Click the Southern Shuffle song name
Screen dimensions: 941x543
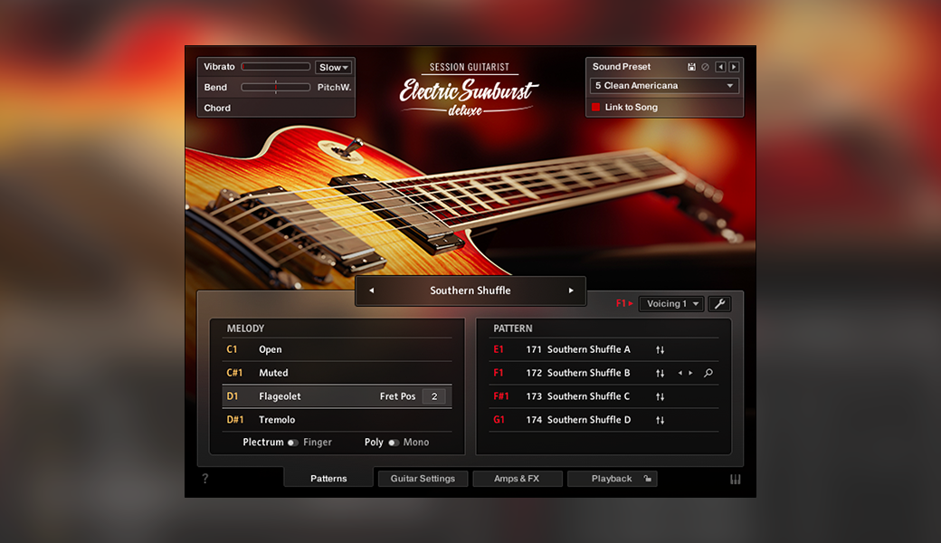coord(470,291)
